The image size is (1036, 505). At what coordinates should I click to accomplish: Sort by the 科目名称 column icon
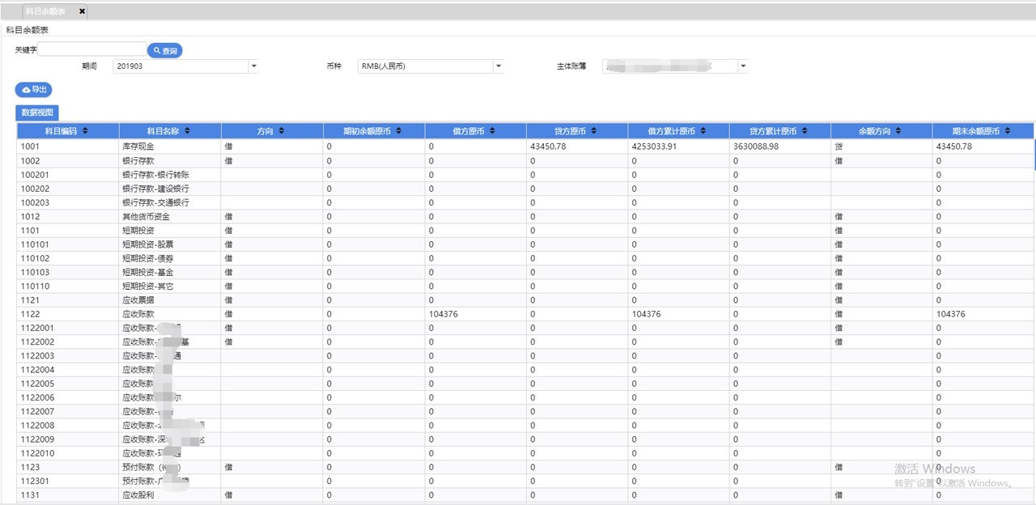tap(187, 131)
